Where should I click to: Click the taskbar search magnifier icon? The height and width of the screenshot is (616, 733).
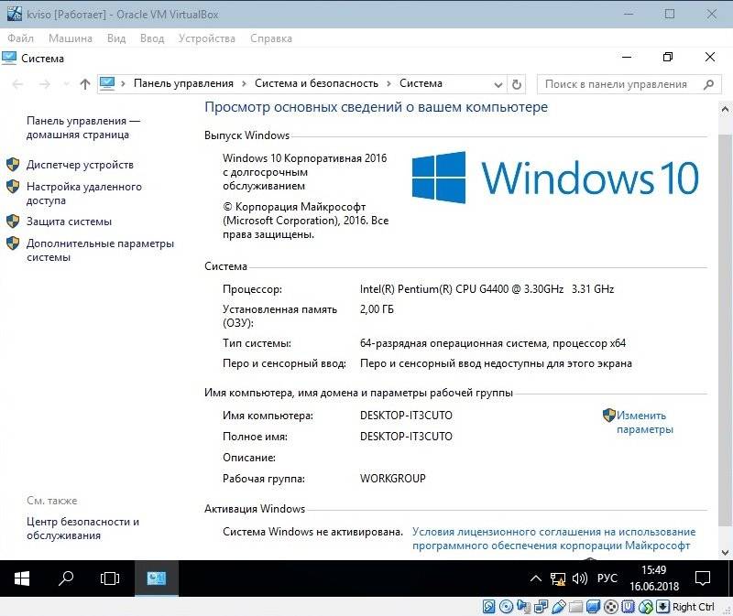coord(66,578)
